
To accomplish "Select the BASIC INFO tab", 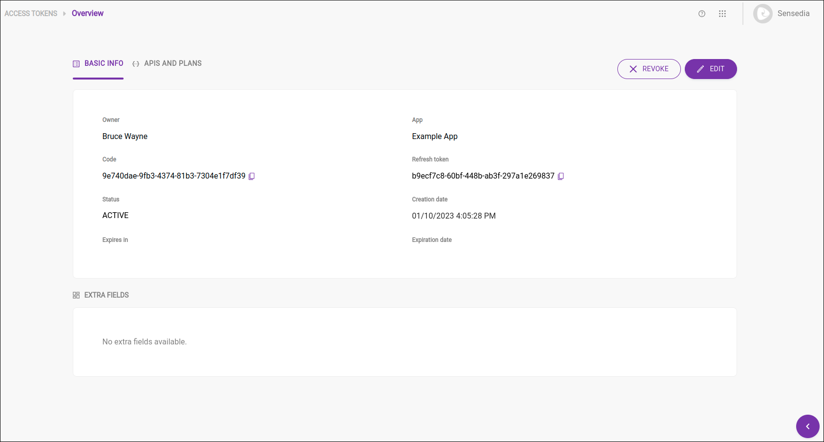I will click(x=104, y=63).
